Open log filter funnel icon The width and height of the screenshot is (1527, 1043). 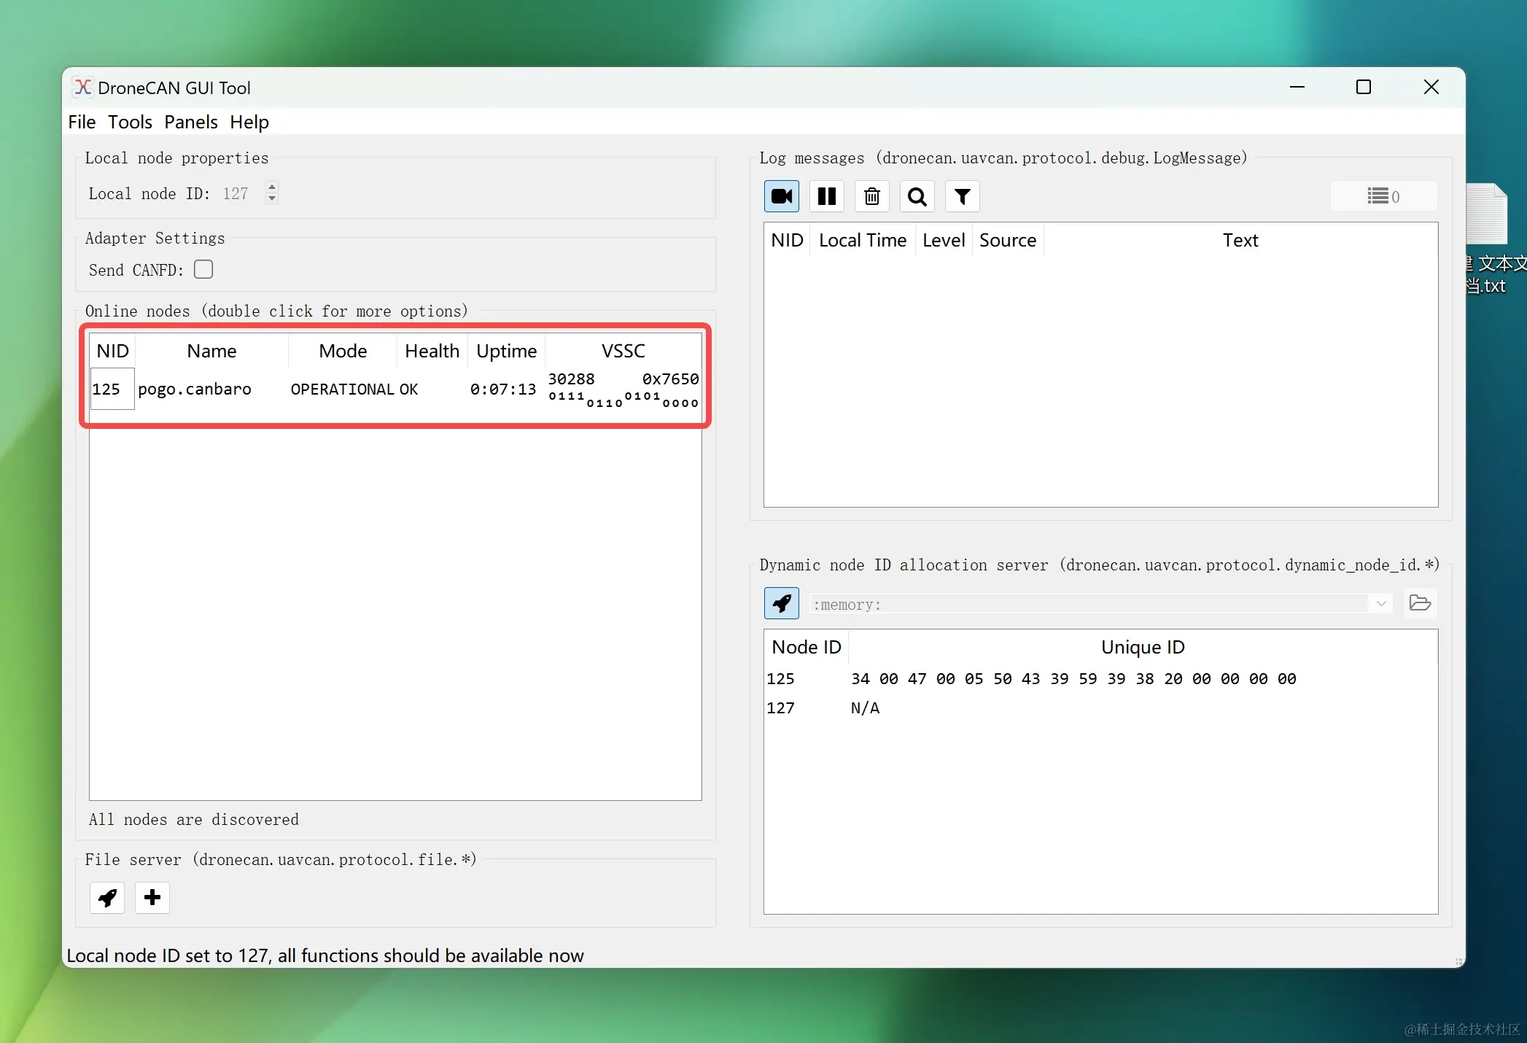point(962,196)
